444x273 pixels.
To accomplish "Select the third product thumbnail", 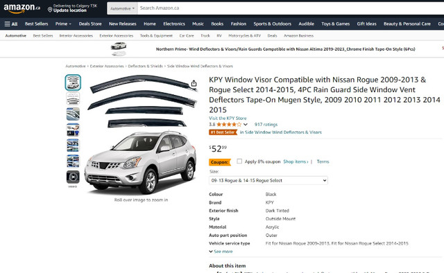I will pos(73,114).
